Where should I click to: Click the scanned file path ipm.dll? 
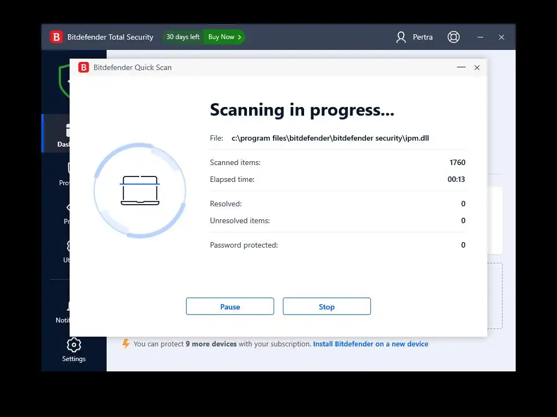click(330, 138)
